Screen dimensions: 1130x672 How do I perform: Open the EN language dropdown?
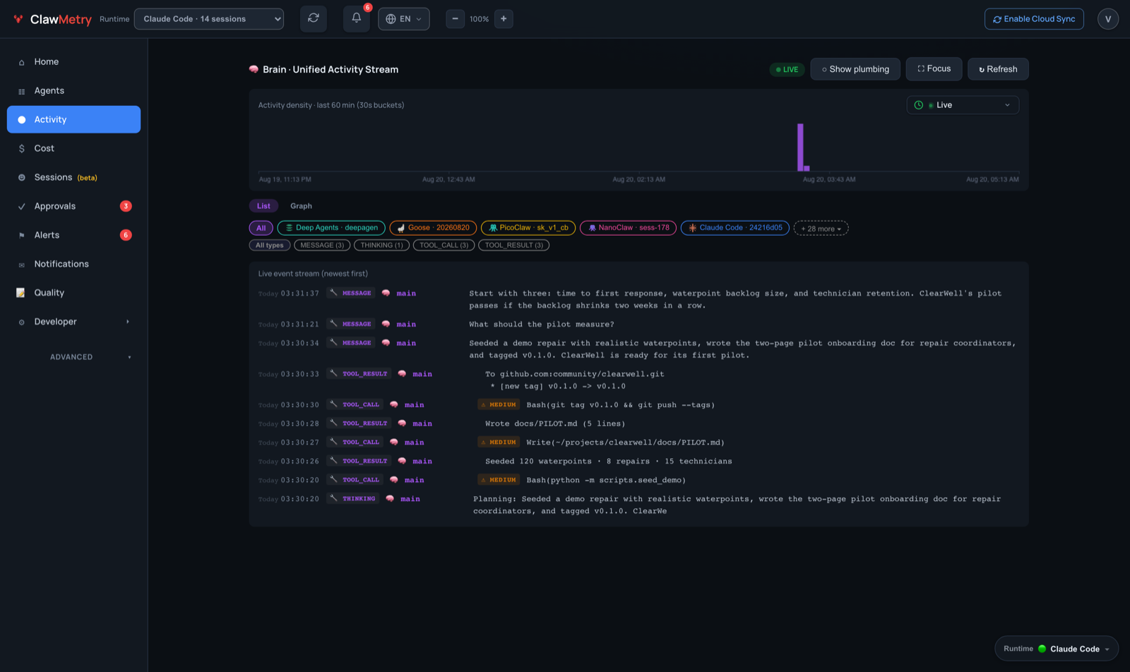point(404,19)
